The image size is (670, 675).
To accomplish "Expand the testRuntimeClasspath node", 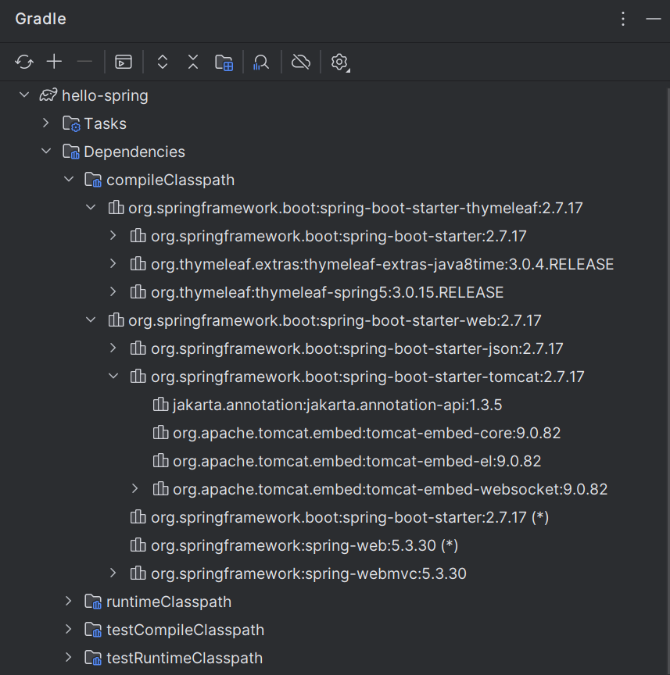I will coord(69,657).
